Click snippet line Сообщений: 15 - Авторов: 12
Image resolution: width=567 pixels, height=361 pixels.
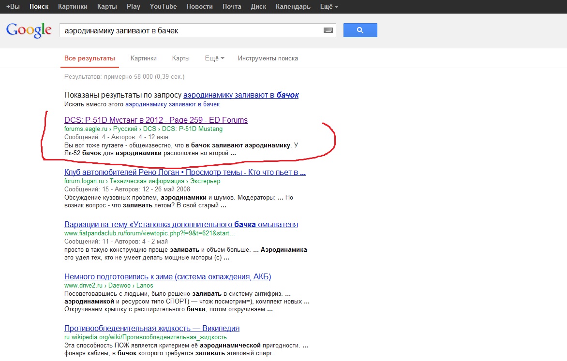tap(127, 189)
